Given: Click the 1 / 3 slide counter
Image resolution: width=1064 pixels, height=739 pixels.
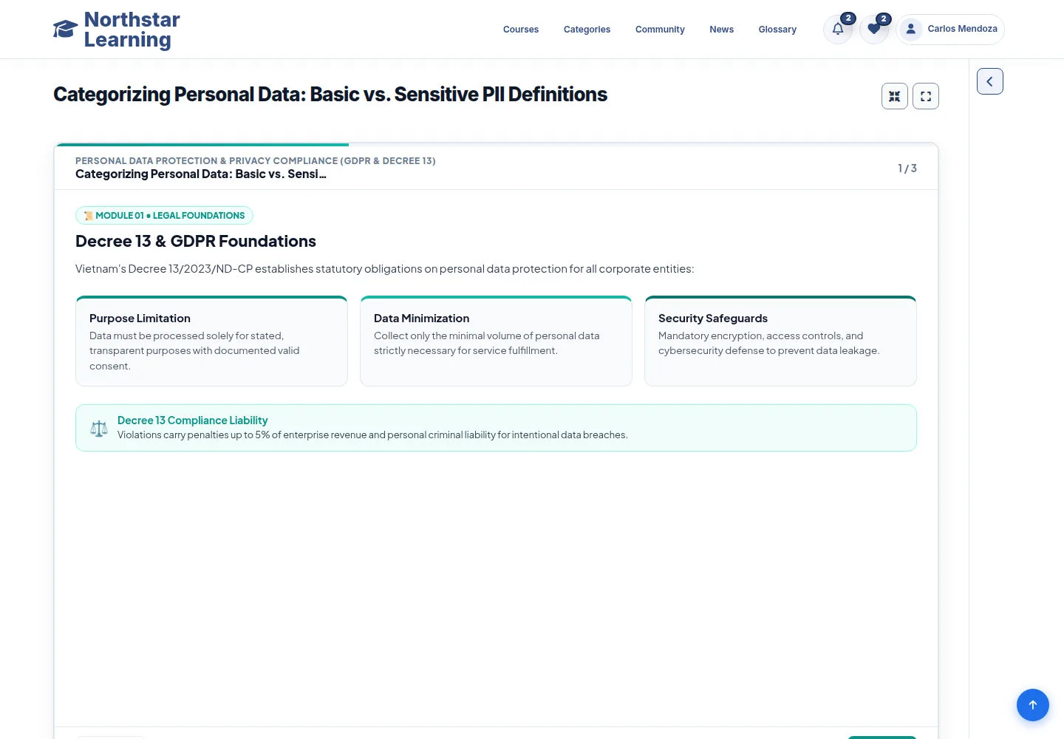Looking at the screenshot, I should click(x=907, y=168).
